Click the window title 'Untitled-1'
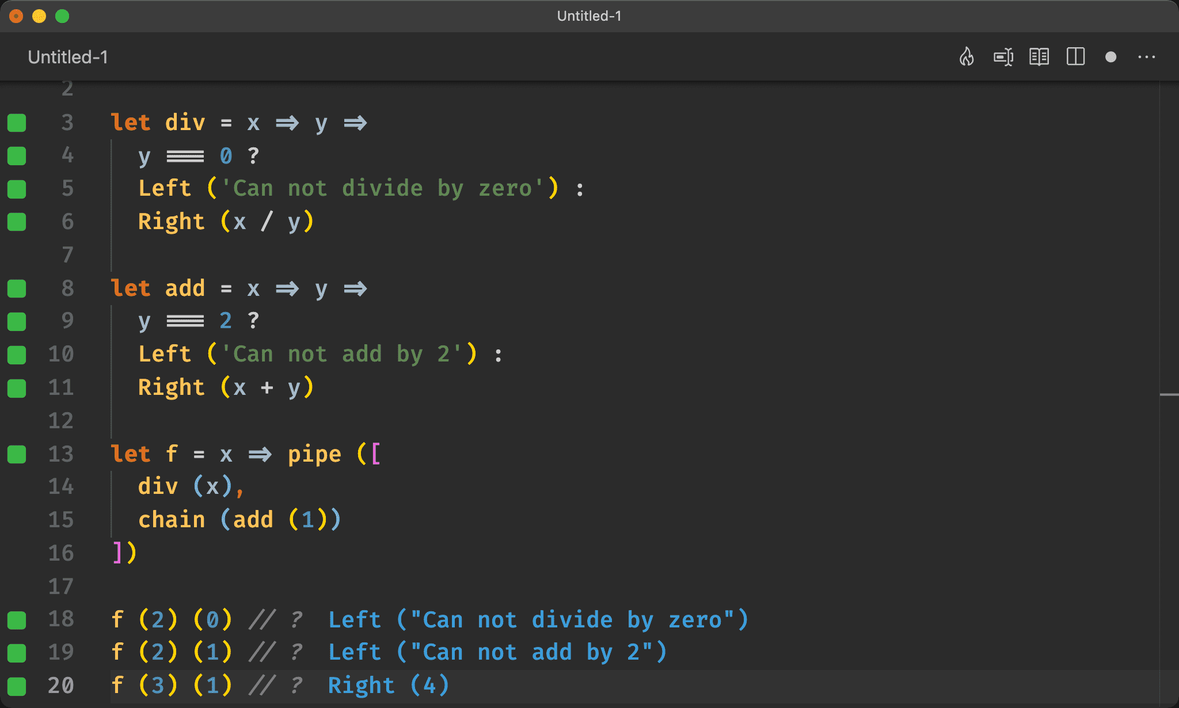Image resolution: width=1179 pixels, height=708 pixels. pyautogui.click(x=589, y=16)
